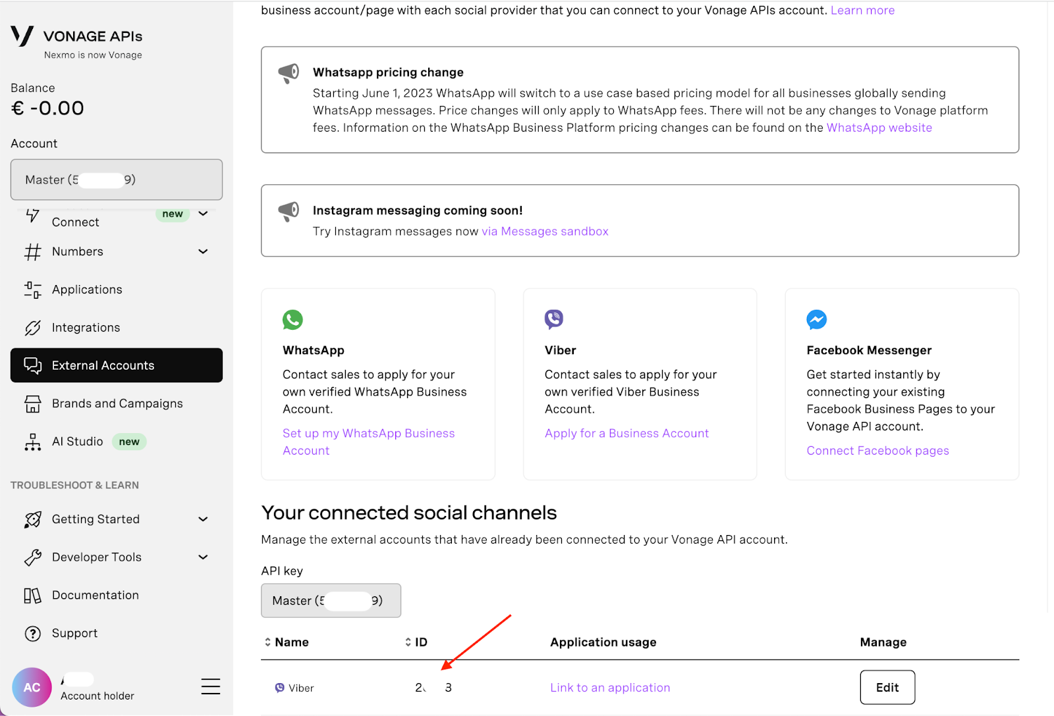Screen dimensions: 1054x716
Task: Click the TROUBLESHOOT & LEARN section label
Action: click(74, 486)
